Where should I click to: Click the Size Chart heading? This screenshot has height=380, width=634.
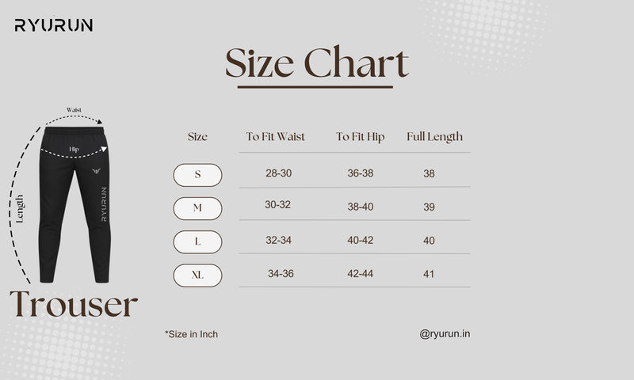pos(316,63)
